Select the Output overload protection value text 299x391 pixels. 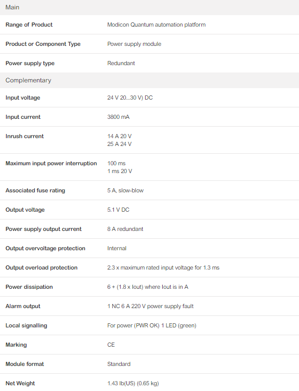click(163, 267)
